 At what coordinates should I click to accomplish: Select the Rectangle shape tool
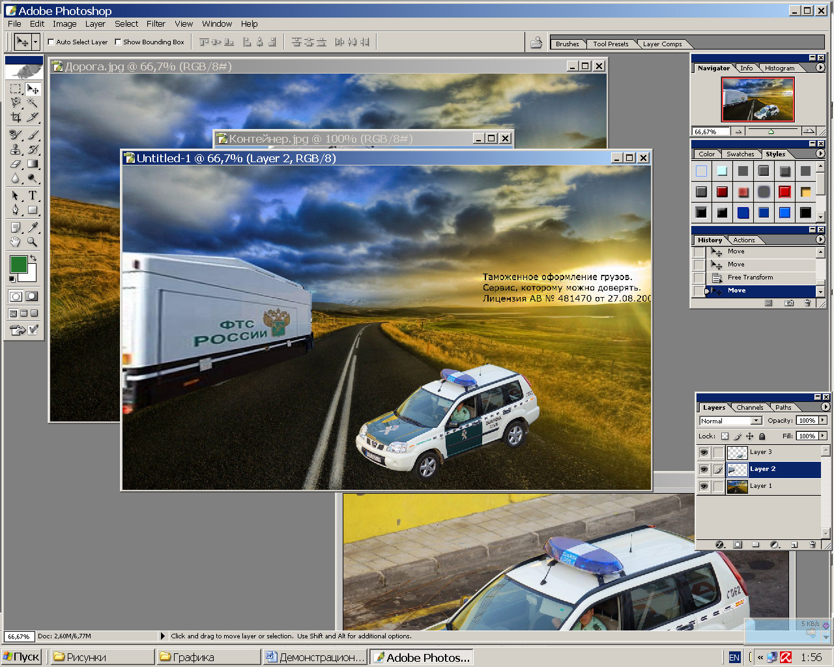click(33, 210)
